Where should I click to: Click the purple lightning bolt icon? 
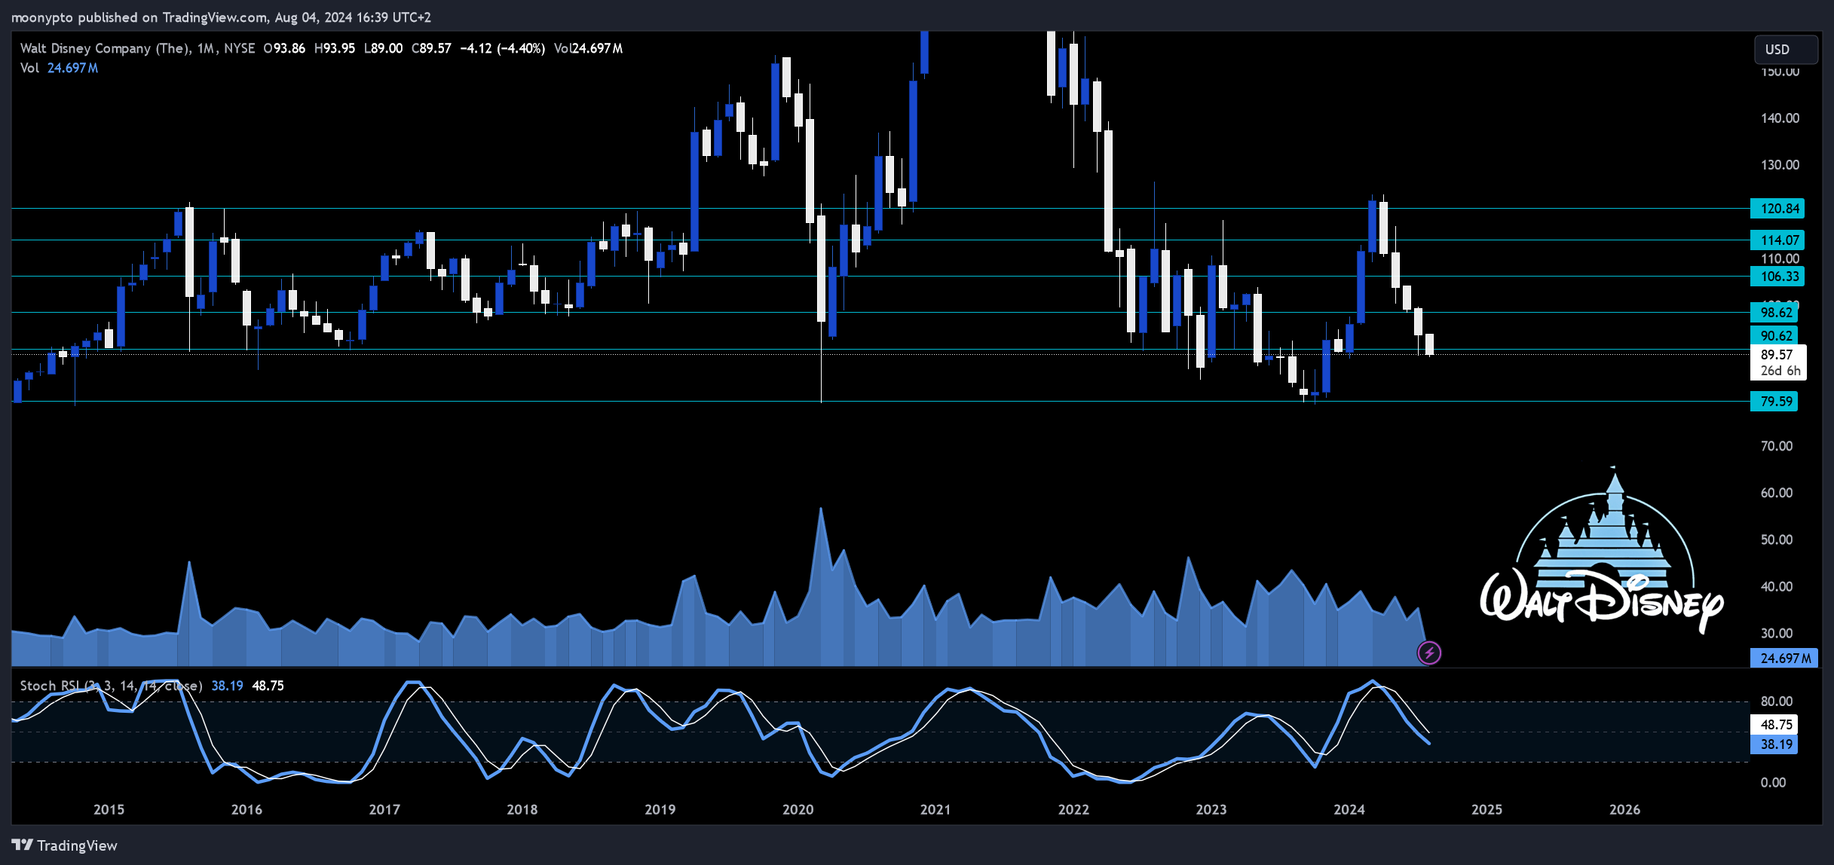click(x=1429, y=653)
